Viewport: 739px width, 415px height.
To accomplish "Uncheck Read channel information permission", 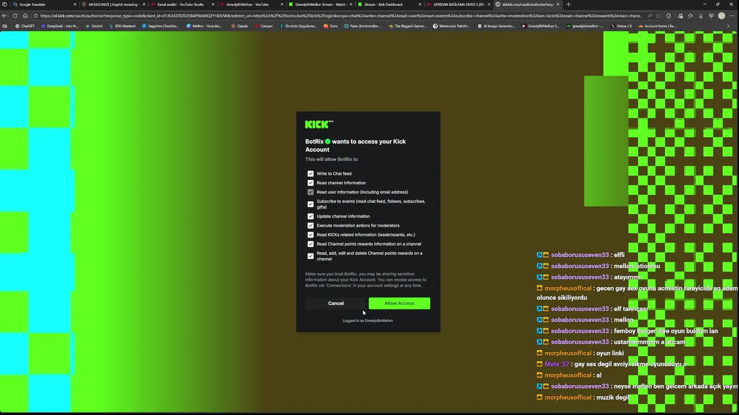I will (x=311, y=183).
